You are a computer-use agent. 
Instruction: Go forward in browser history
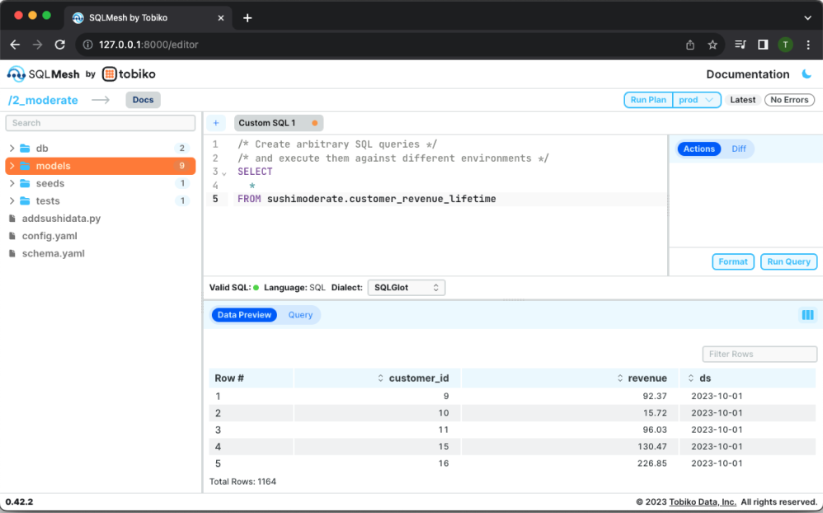[x=37, y=45]
